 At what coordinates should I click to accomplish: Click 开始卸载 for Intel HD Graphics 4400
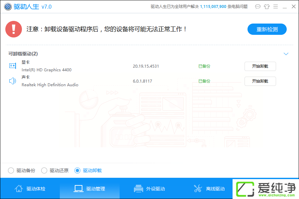[x=260, y=66]
